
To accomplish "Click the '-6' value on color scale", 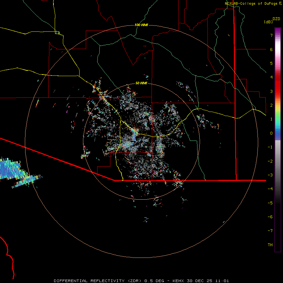I will 270,217.
